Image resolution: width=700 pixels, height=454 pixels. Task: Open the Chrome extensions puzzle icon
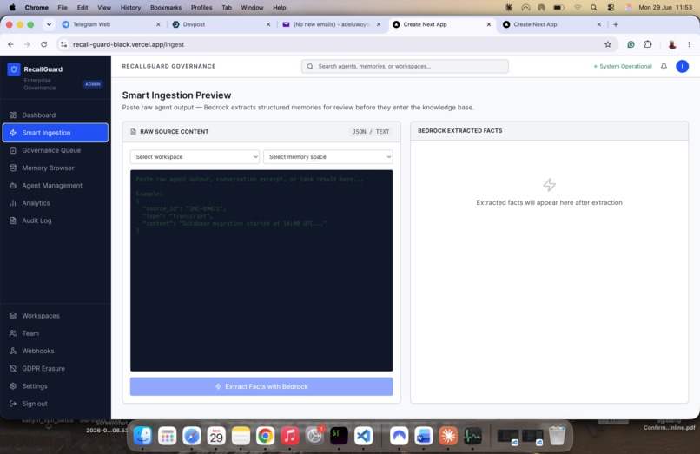tap(648, 44)
